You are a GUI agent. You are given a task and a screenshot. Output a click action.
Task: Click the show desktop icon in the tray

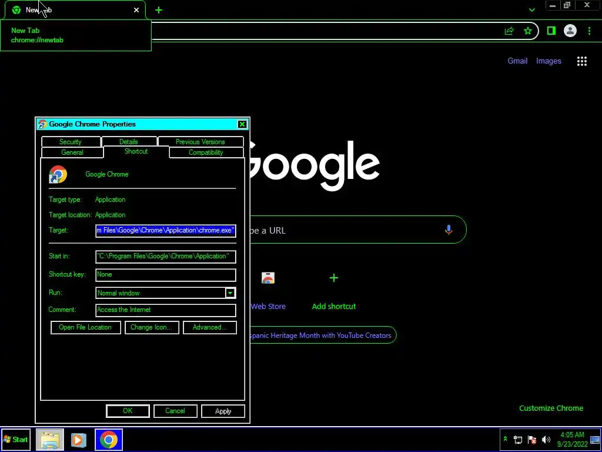pyautogui.click(x=595, y=440)
